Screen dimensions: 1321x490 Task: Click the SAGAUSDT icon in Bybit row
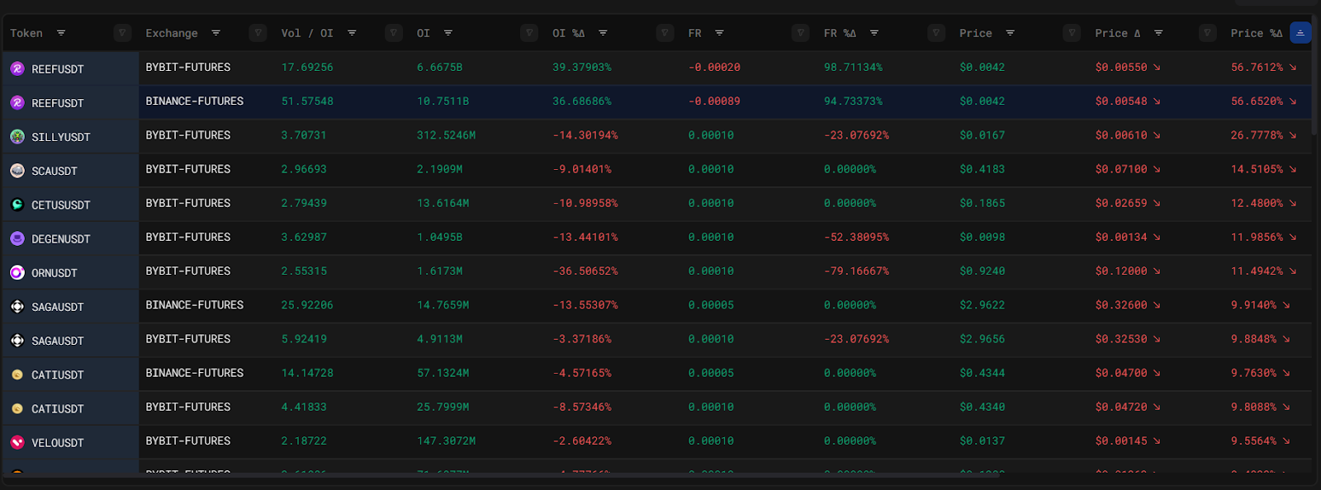[x=17, y=340]
